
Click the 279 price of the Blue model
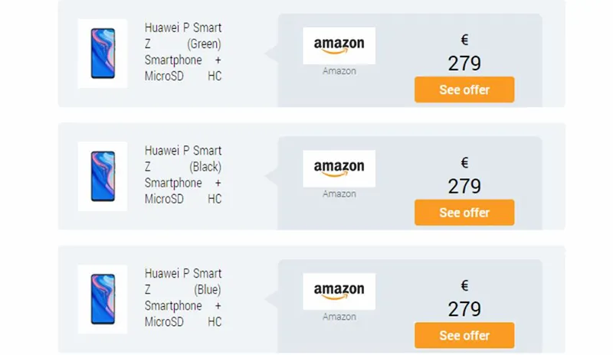(x=464, y=308)
